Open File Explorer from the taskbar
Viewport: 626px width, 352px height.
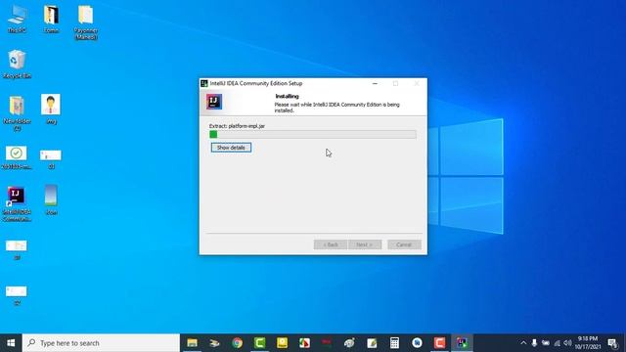click(x=193, y=343)
